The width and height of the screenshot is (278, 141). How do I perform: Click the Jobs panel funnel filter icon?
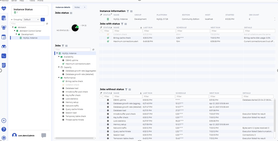click(63, 46)
